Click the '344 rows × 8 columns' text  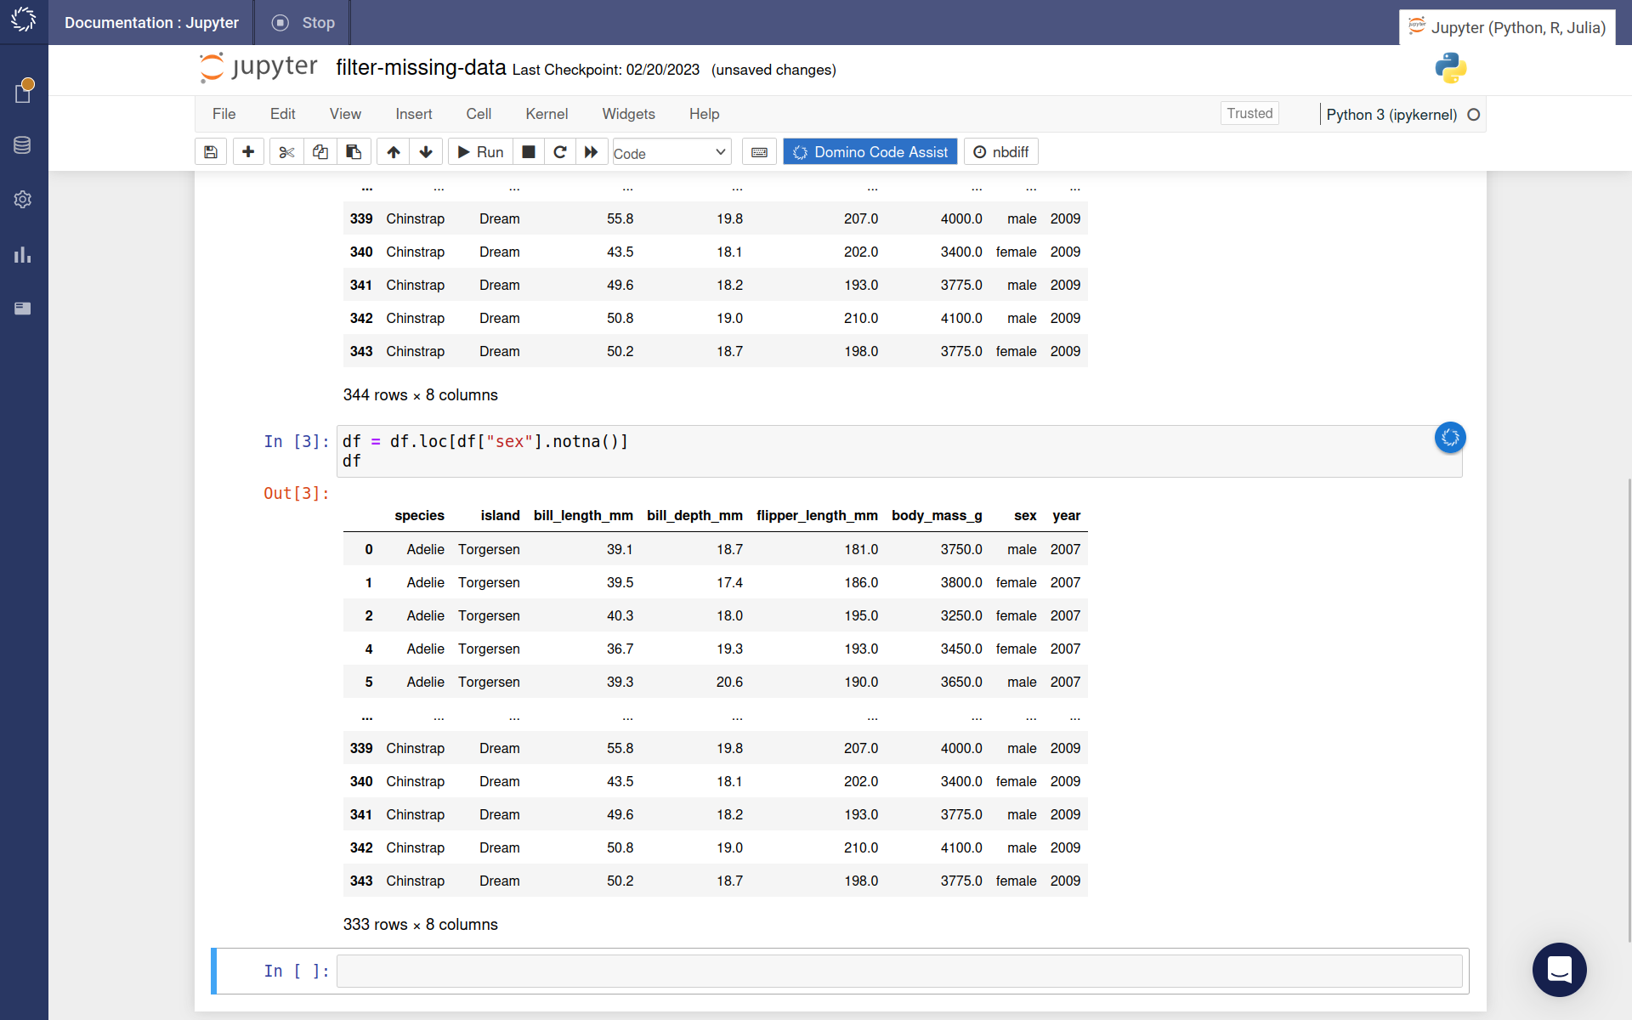[421, 394]
